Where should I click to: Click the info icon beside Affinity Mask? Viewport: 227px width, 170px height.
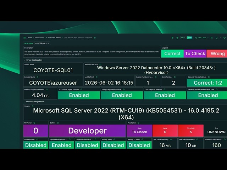(114, 140)
